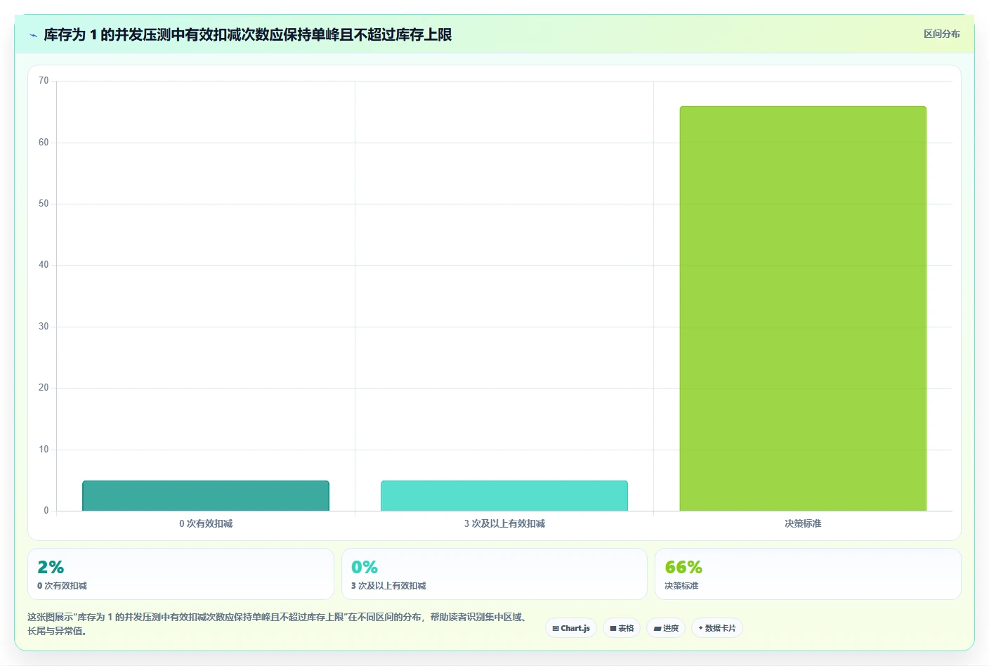The height and width of the screenshot is (666, 989).
Task: Click the dark teal bar for 0 次有效扣减
Action: (x=206, y=496)
